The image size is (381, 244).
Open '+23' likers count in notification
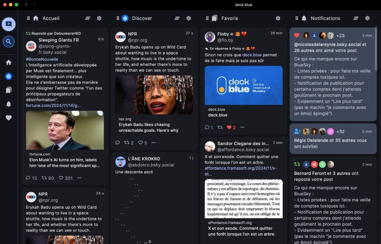click(340, 36)
